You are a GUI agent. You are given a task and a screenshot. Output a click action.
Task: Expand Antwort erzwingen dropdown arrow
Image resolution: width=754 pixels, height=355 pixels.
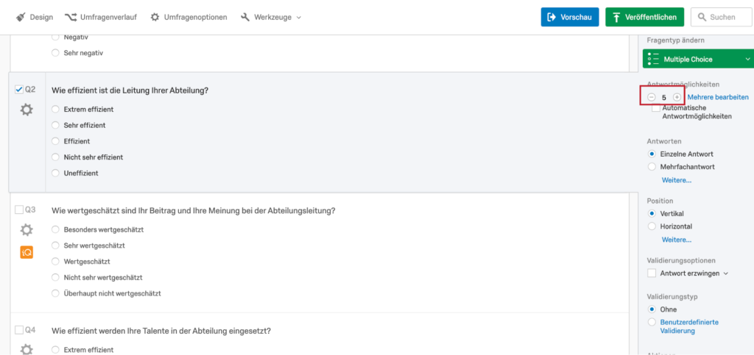point(726,273)
